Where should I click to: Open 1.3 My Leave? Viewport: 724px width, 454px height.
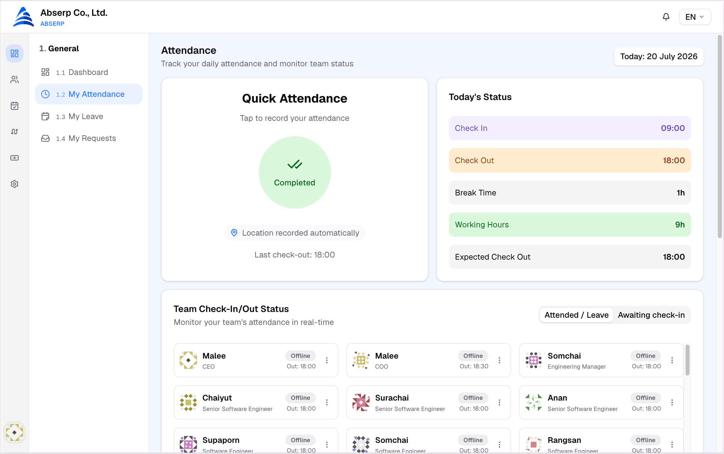point(89,116)
